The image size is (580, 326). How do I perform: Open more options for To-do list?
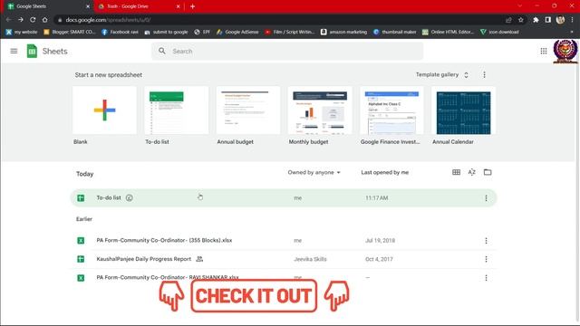(486, 198)
